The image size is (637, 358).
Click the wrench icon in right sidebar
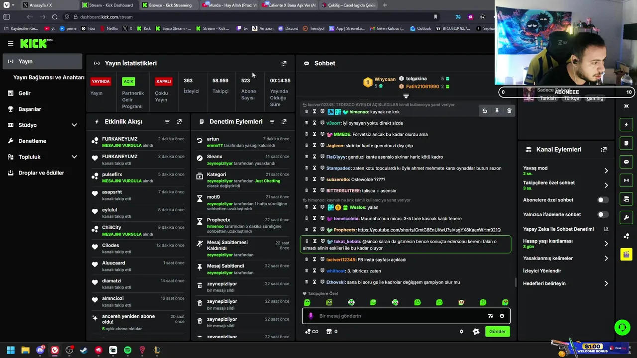pos(626,217)
